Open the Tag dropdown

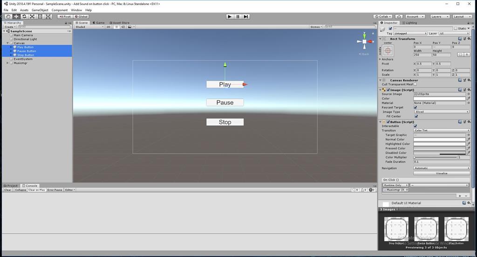[410, 33]
